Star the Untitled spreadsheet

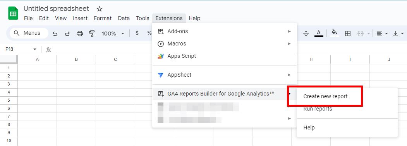click(x=100, y=9)
